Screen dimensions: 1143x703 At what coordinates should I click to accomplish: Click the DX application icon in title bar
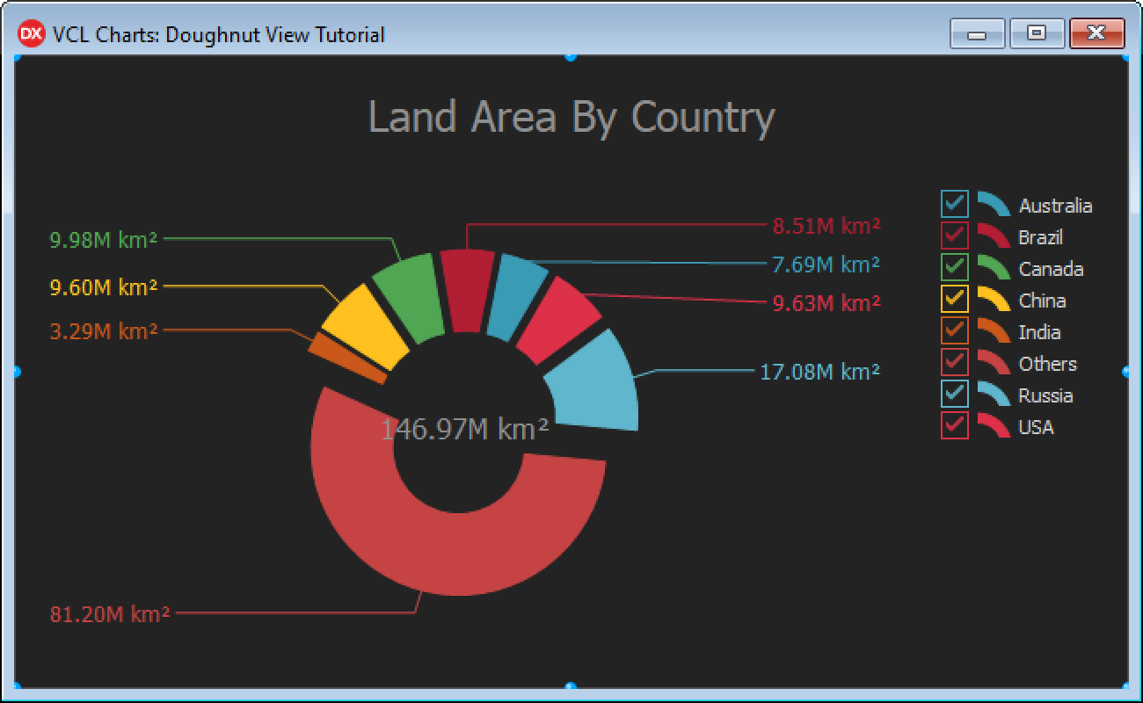pyautogui.click(x=31, y=34)
